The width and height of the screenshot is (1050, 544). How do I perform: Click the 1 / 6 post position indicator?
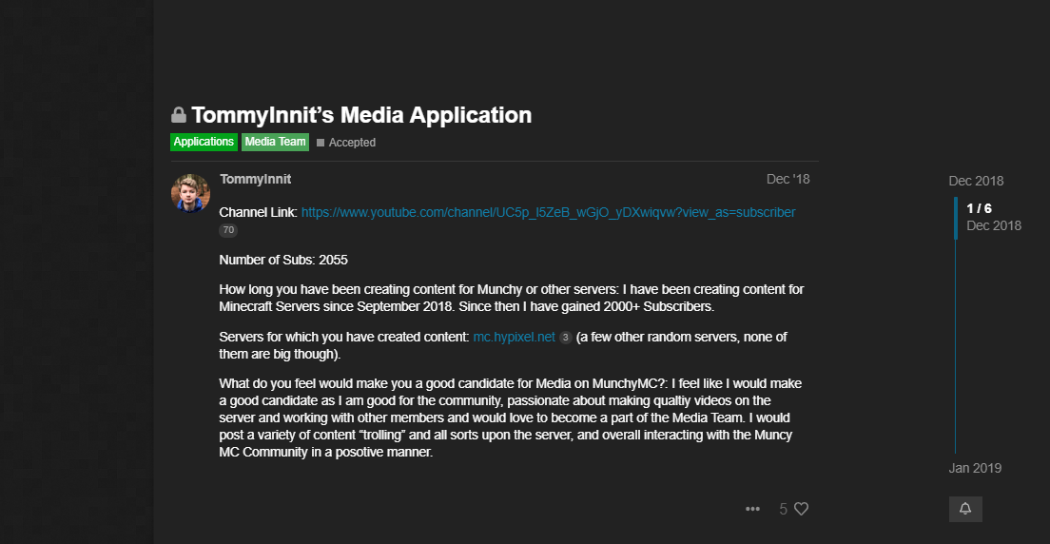coord(979,209)
